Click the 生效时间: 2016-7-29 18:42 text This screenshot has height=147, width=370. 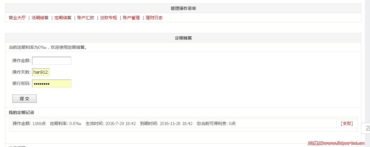111,123
